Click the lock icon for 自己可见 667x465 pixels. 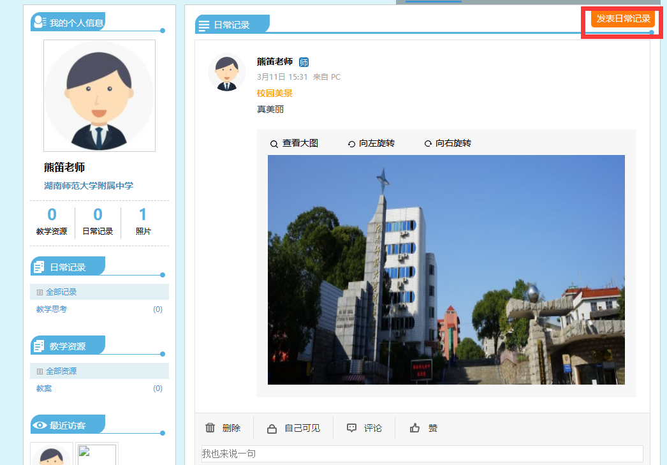tap(272, 429)
